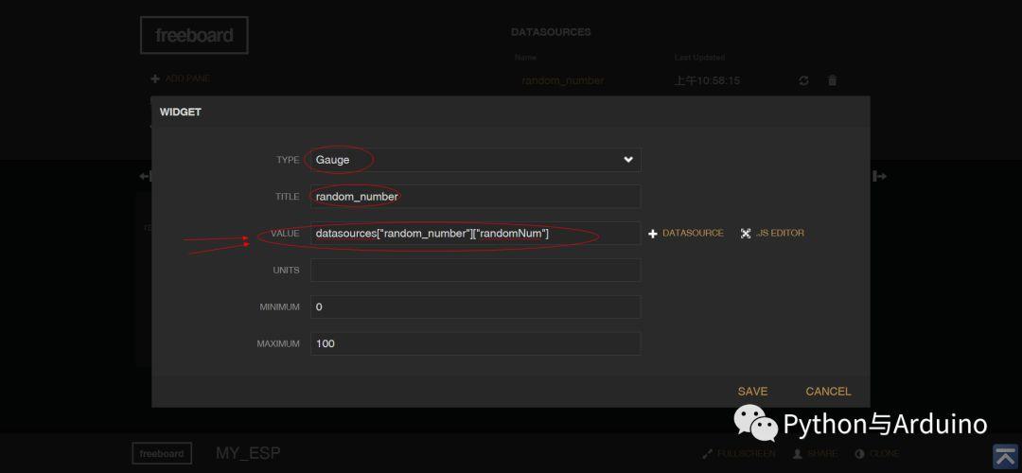The width and height of the screenshot is (1022, 473).
Task: Delete the random_number datasource via trash icon
Action: point(833,80)
